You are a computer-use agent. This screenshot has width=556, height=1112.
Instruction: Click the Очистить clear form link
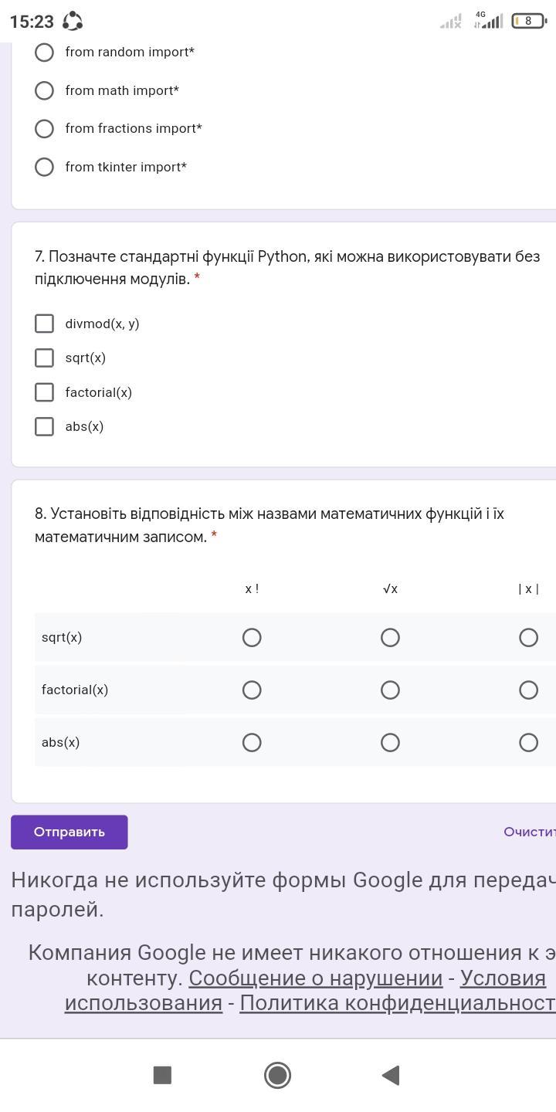(529, 832)
